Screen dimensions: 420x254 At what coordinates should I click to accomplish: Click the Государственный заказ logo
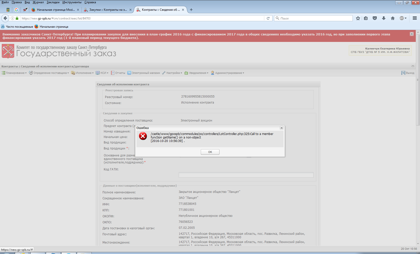point(59,51)
